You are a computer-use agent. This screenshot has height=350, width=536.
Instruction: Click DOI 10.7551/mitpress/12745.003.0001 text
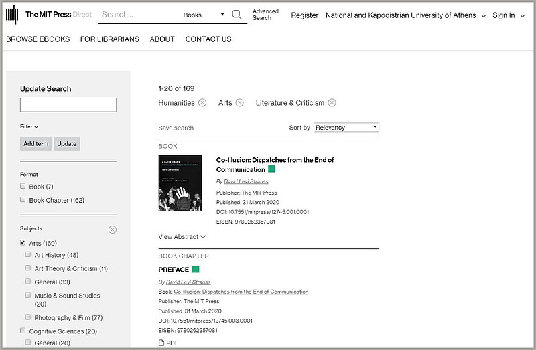(206, 321)
